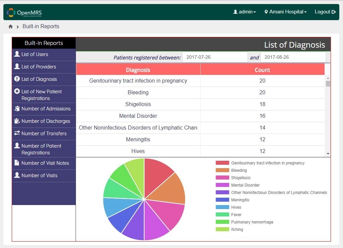
Task: Click the Built-in Reports breadcrumb link
Action: click(40, 26)
